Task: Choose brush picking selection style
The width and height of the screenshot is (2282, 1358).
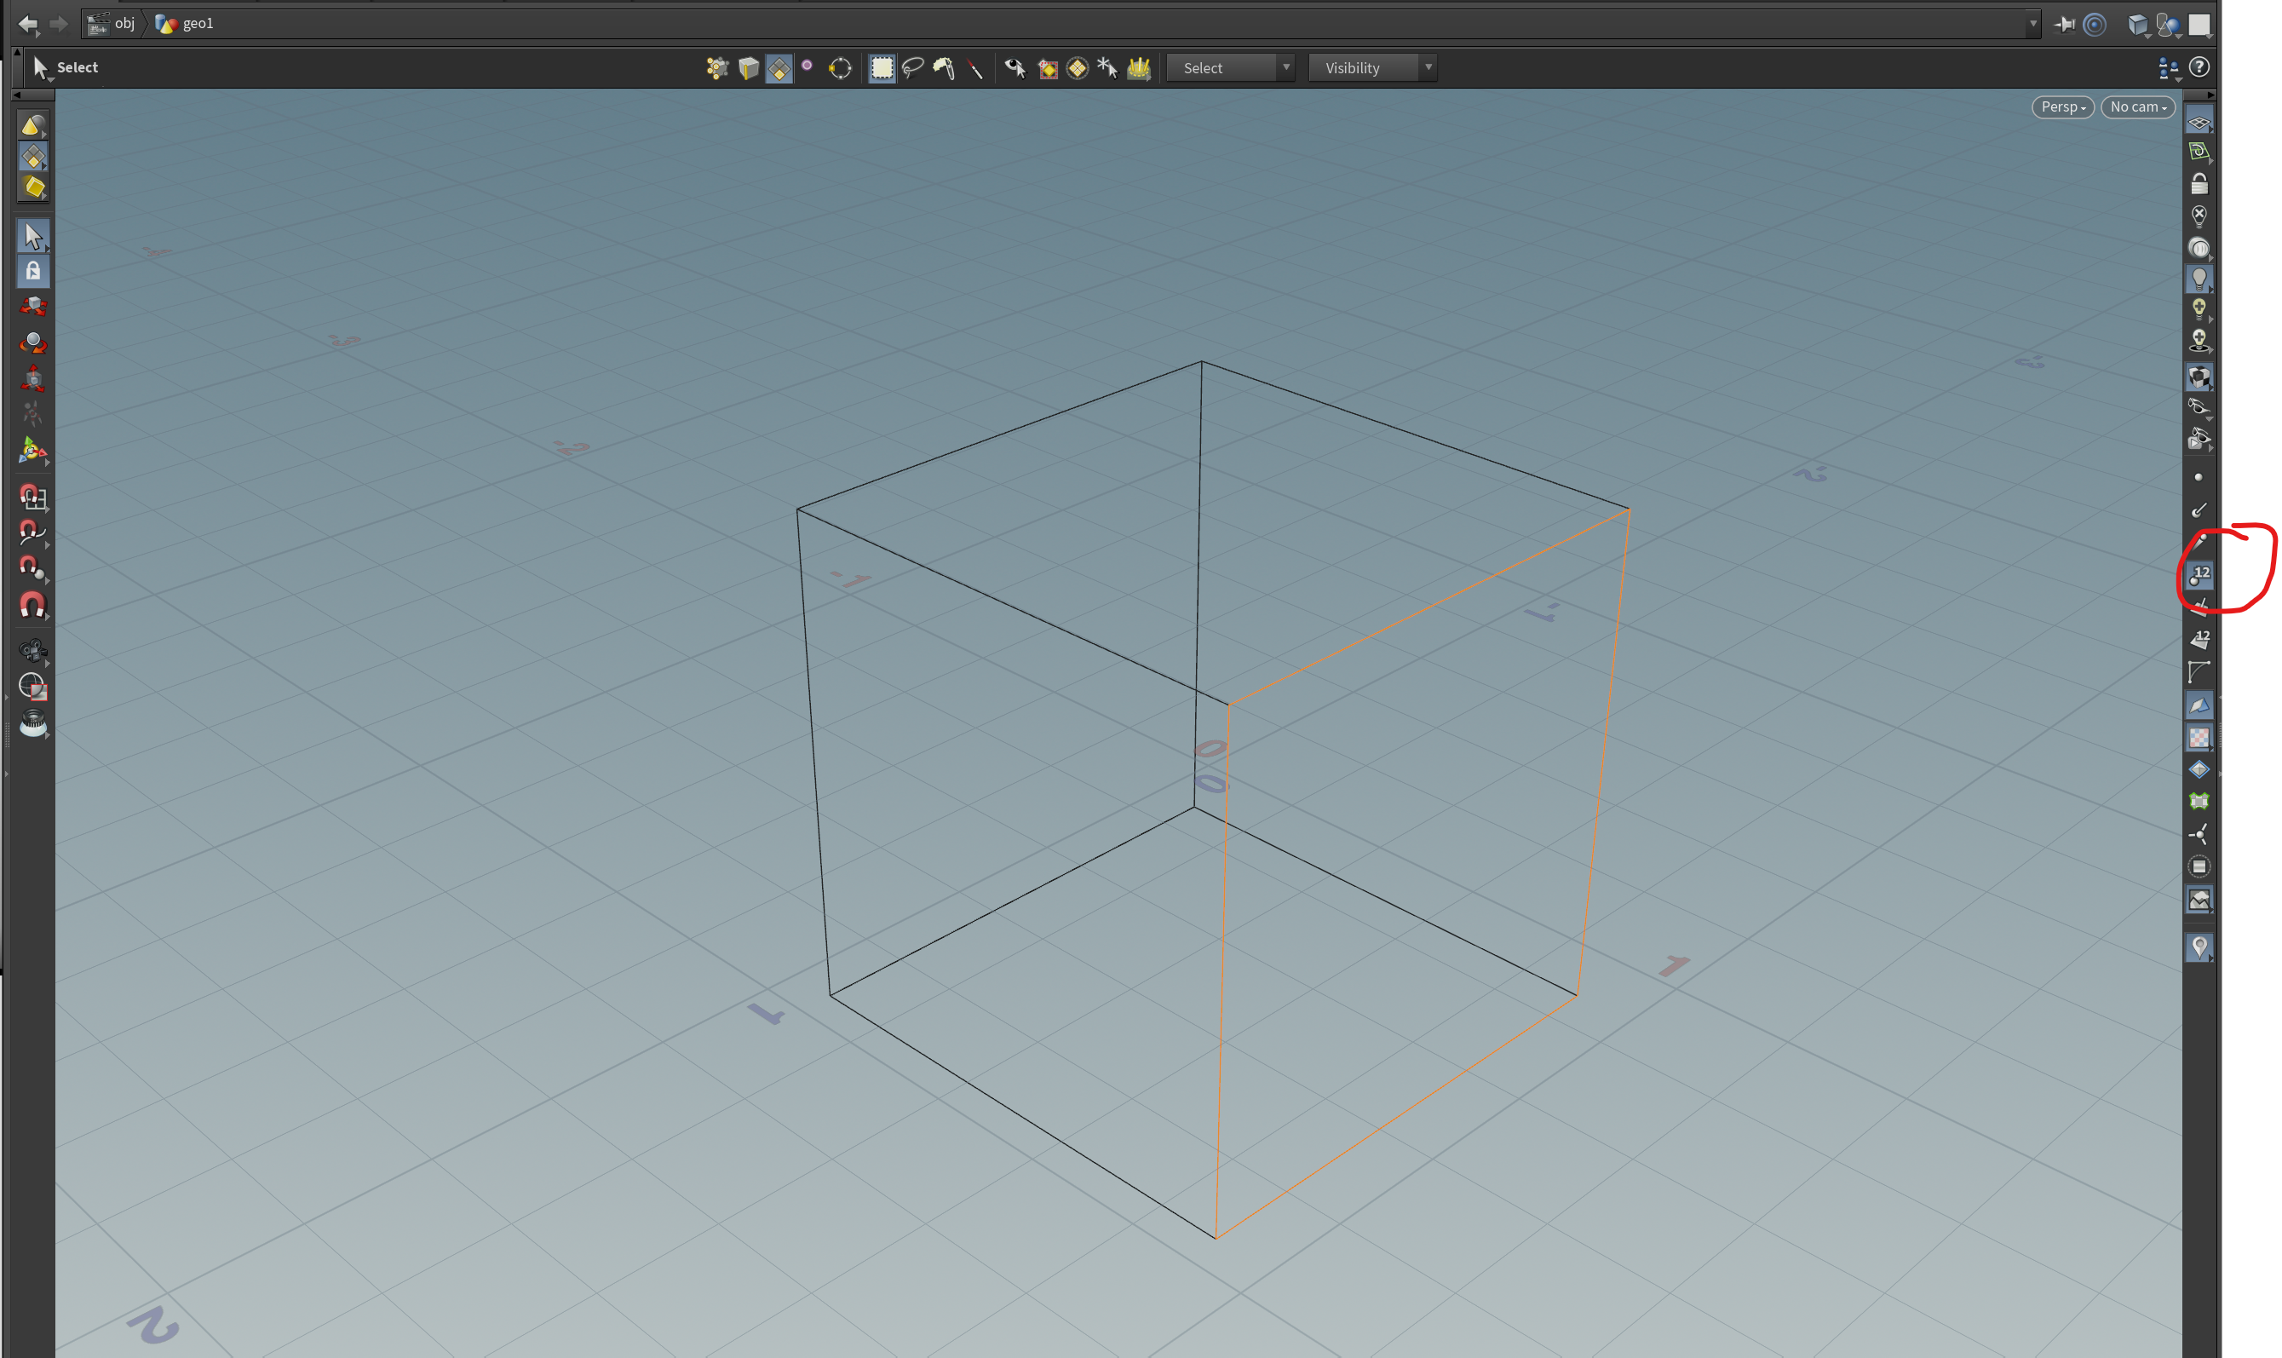Action: click(943, 67)
